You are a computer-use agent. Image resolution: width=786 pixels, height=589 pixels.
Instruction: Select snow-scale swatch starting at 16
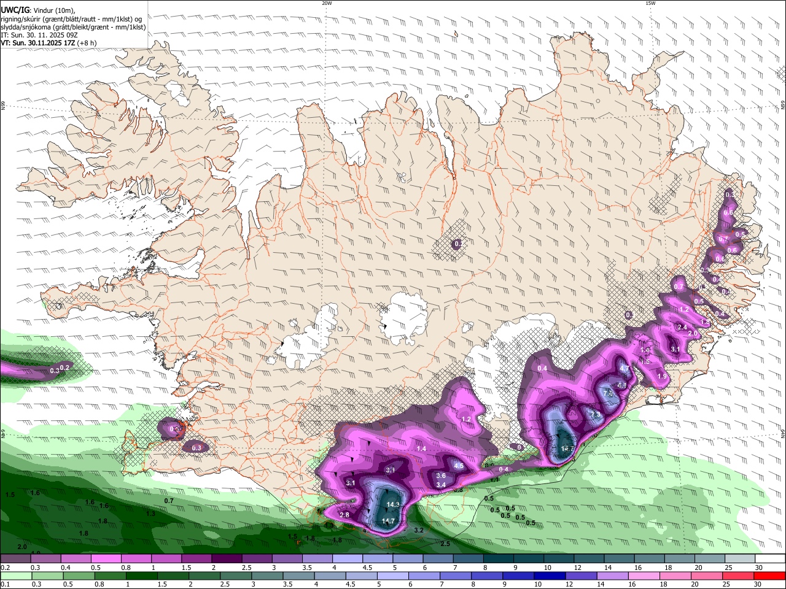(650, 560)
